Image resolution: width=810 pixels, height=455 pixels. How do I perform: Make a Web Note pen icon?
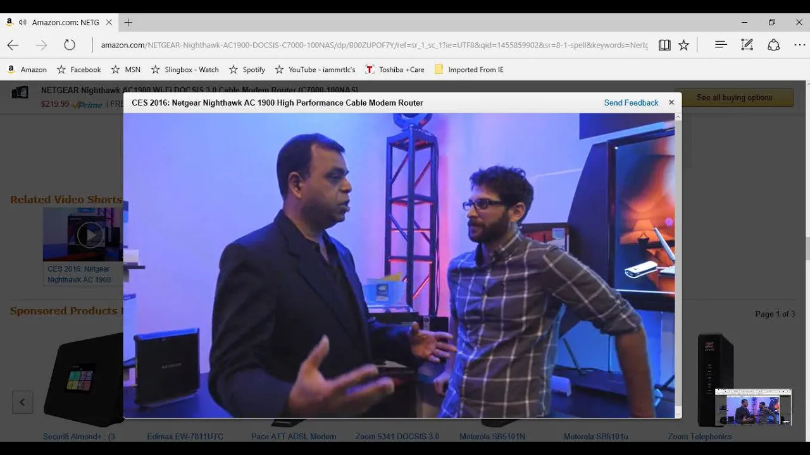[747, 45]
